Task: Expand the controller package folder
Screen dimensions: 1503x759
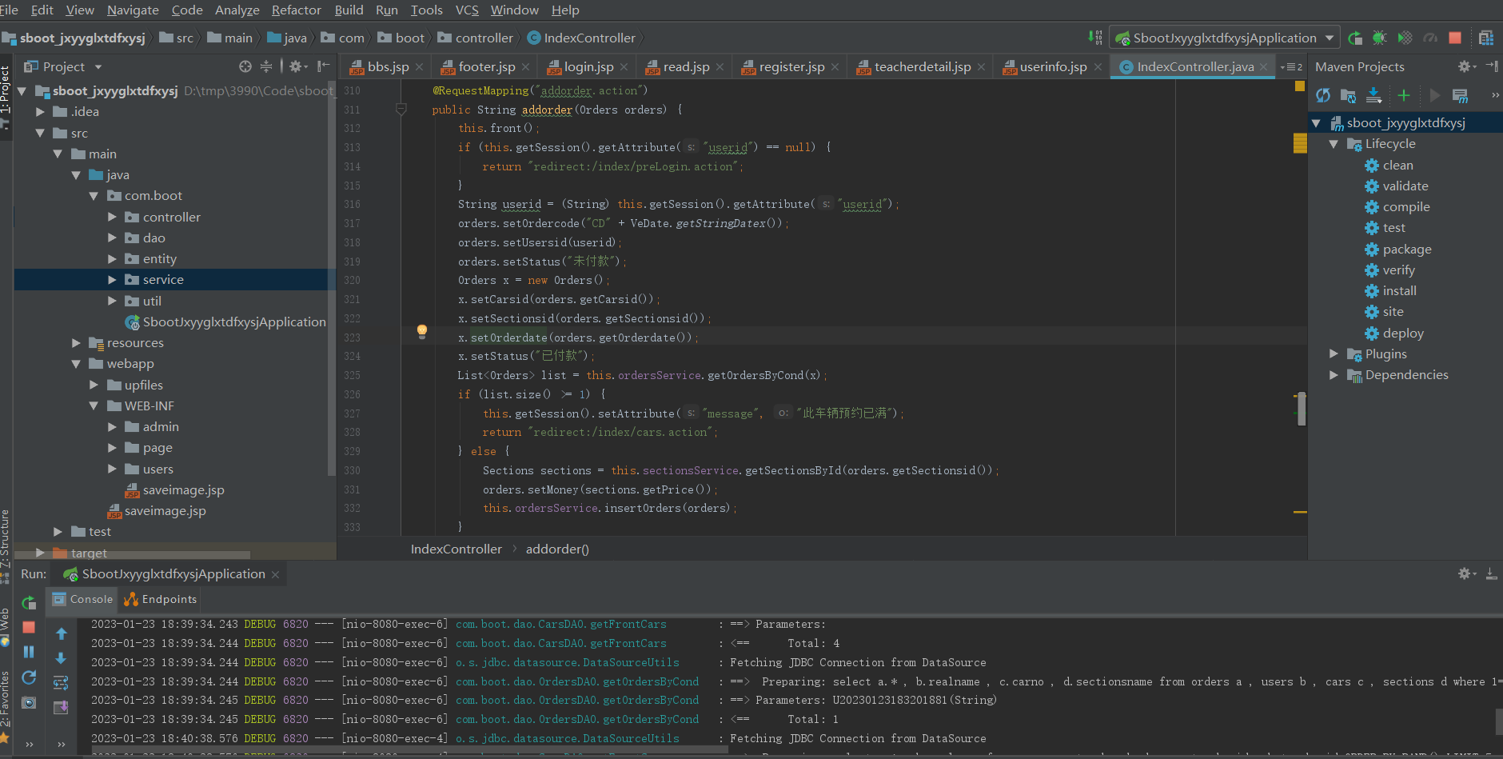Action: pos(112,217)
